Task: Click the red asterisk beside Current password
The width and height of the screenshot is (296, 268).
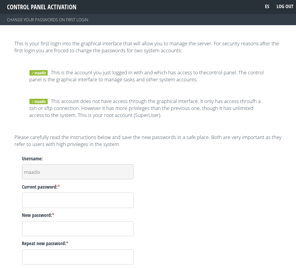Action: [x=59, y=186]
